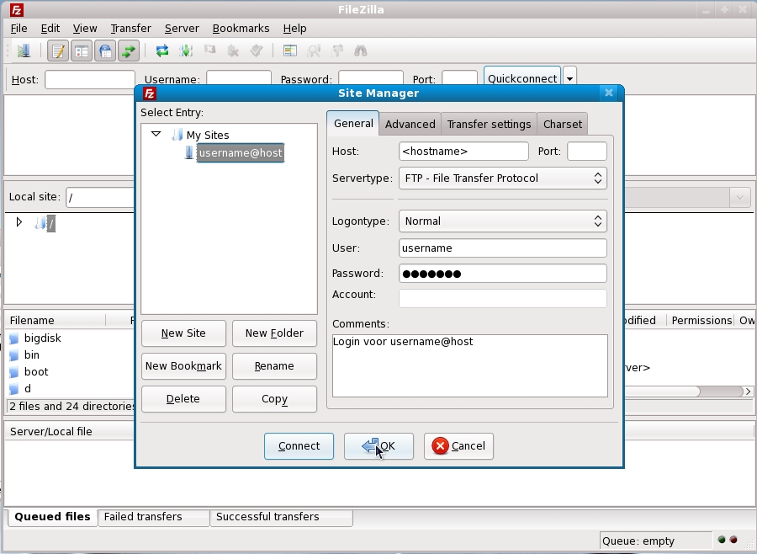Open the Site Manager toolbar icon

tap(24, 51)
